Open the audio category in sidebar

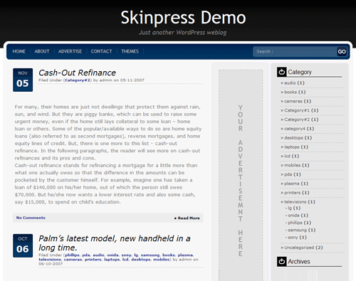(x=290, y=83)
